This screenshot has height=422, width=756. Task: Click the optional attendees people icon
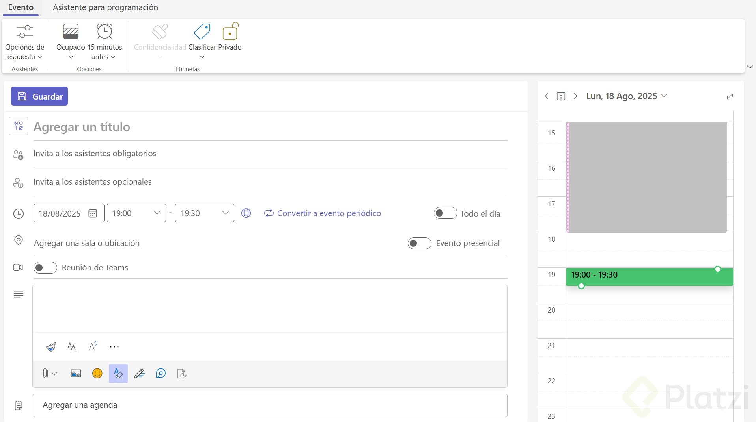coord(18,183)
